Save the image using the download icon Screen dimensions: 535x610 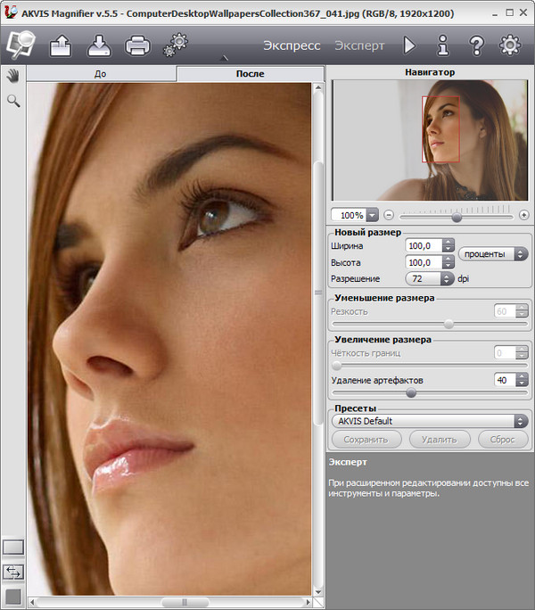(x=99, y=44)
